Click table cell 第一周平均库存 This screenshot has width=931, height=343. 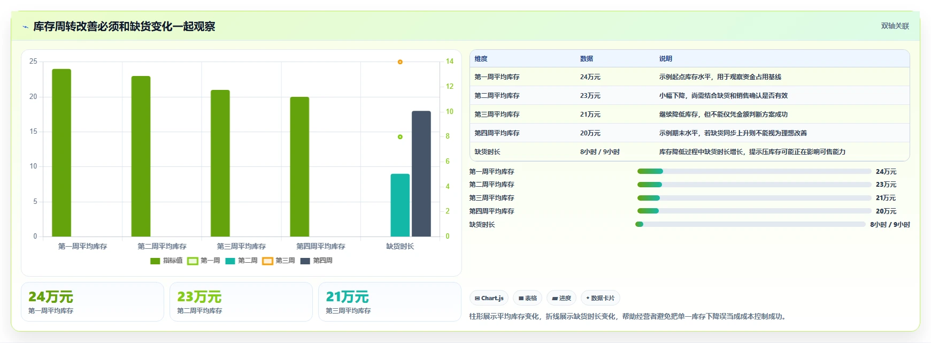[x=497, y=77]
